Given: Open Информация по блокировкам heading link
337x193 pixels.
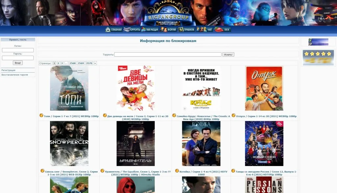Looking at the screenshot, I should (x=168, y=41).
